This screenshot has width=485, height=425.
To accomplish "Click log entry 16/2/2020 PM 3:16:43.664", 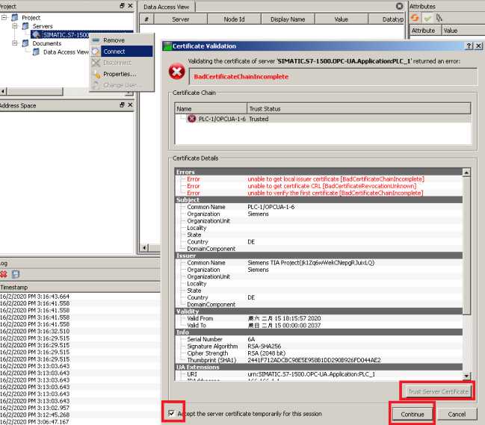I will (34, 297).
